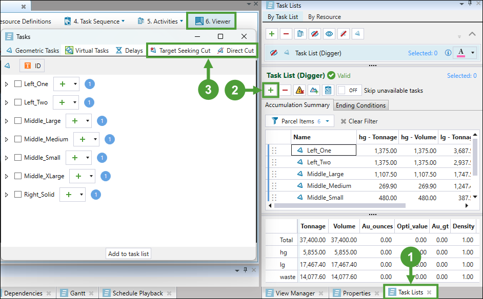Click the Add to task list button
Image resolution: width=483 pixels, height=299 pixels.
click(128, 254)
